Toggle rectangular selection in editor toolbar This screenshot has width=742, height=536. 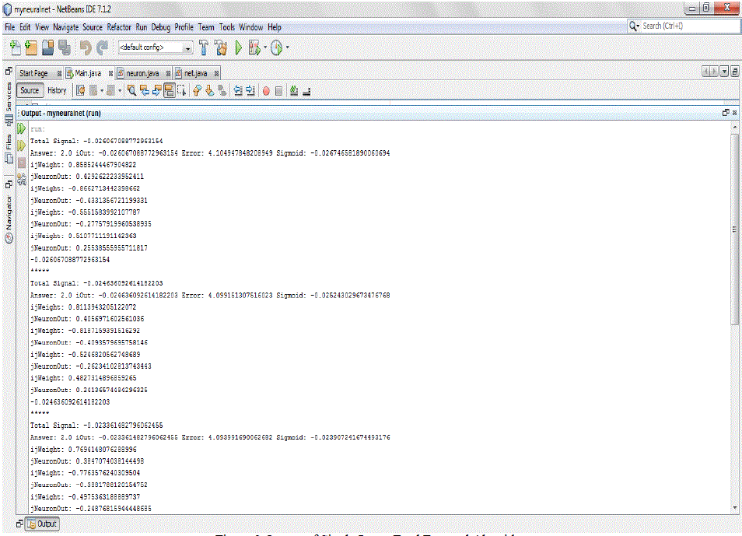(182, 91)
